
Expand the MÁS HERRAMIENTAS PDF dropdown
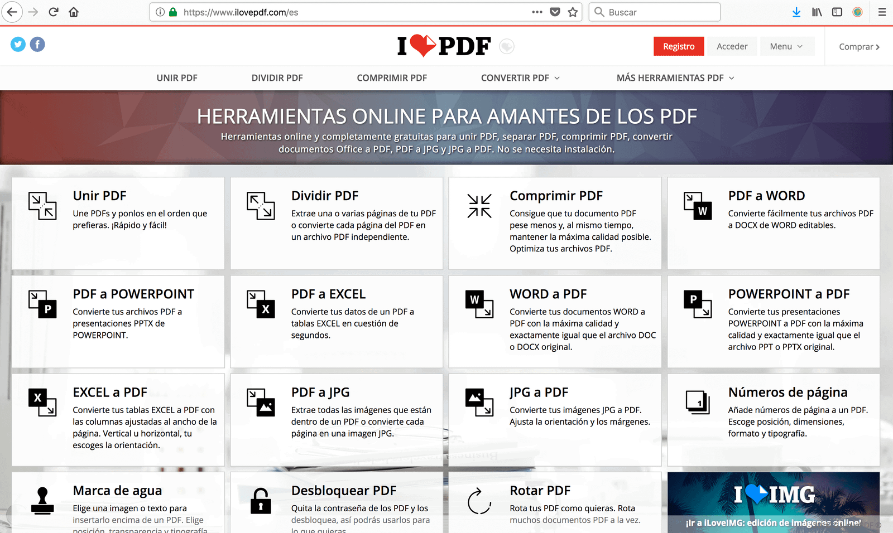click(x=675, y=78)
